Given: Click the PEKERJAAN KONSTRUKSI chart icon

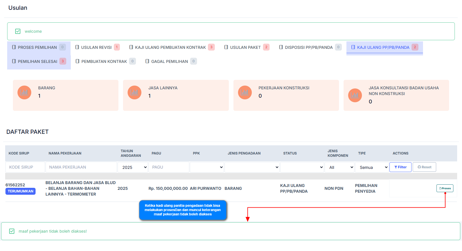Looking at the screenshot, I should pyautogui.click(x=245, y=92).
